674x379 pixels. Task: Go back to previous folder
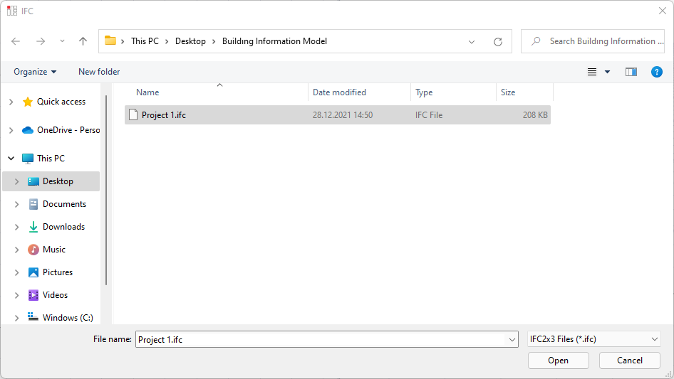tap(16, 41)
